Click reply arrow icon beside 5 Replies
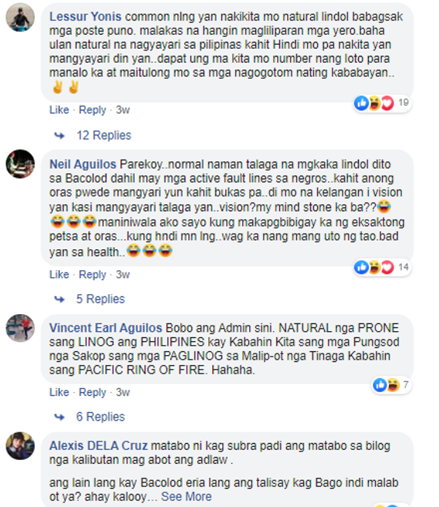This screenshot has width=439, height=507. pyautogui.click(x=59, y=299)
